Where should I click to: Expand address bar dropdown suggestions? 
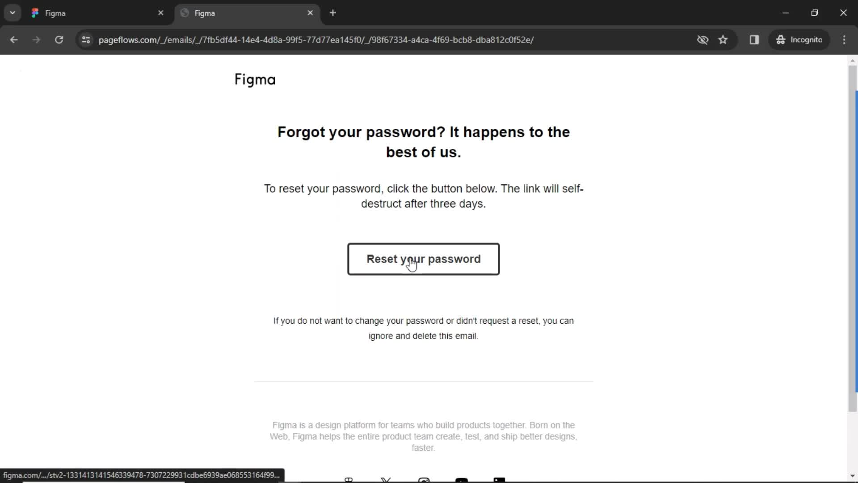point(13,13)
